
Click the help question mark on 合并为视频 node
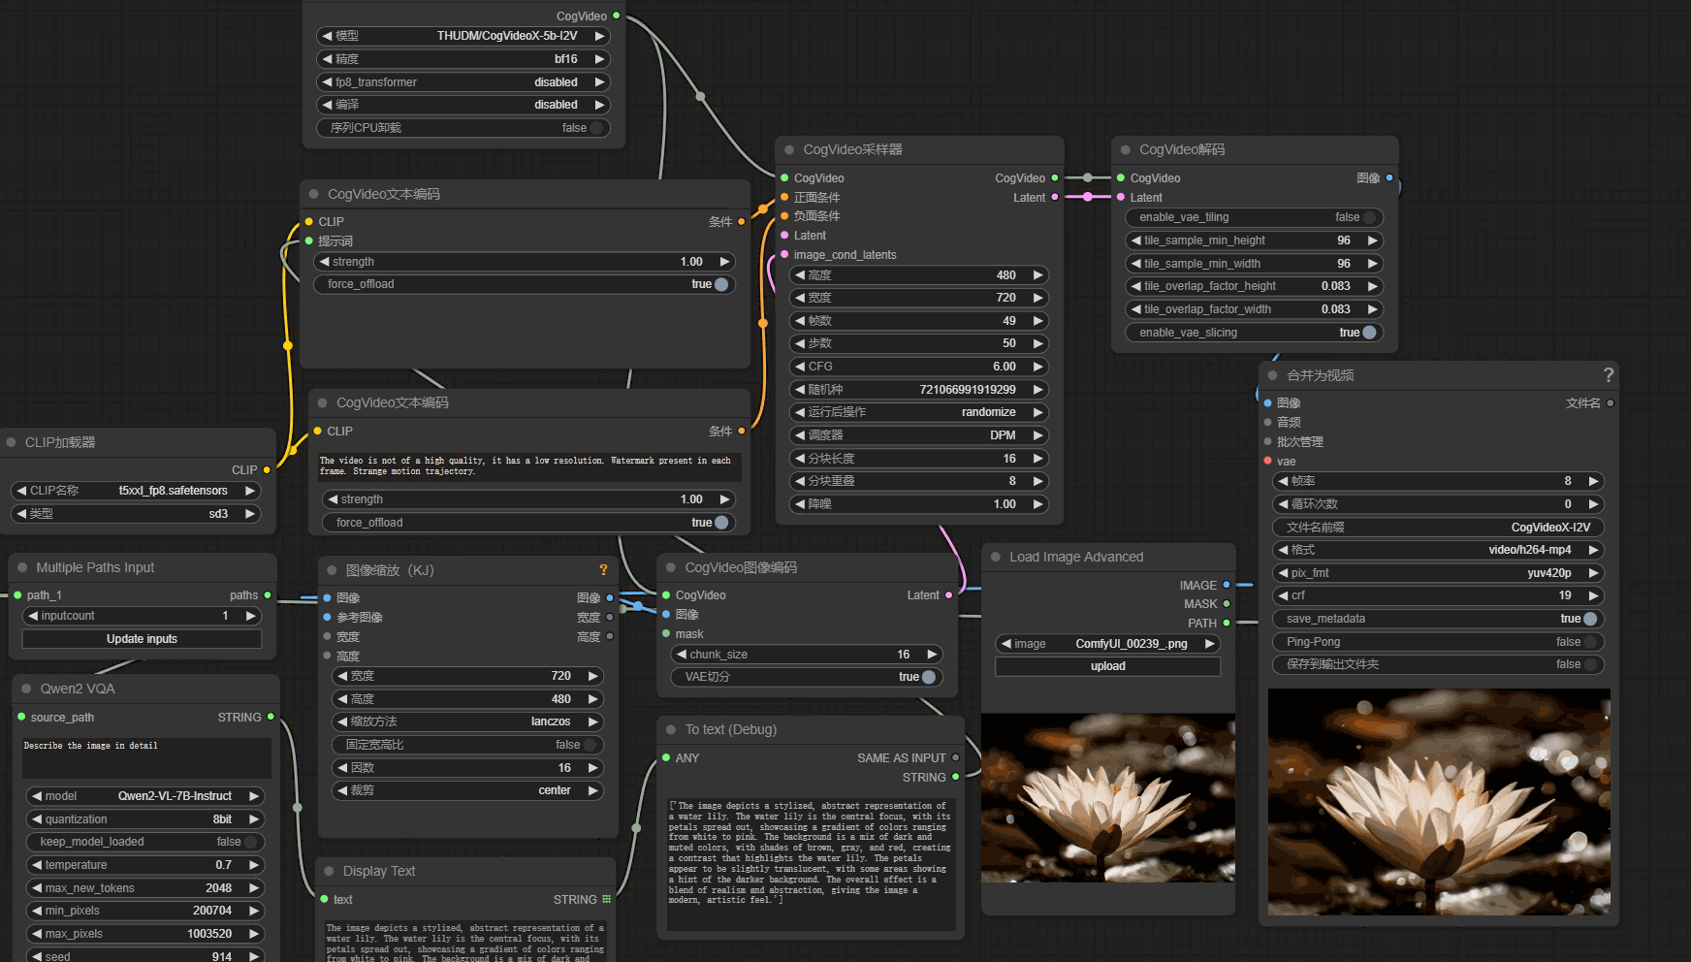point(1608,375)
